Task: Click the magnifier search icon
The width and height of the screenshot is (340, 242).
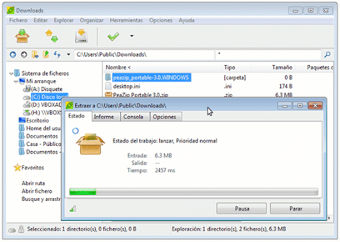Action: click(327, 54)
